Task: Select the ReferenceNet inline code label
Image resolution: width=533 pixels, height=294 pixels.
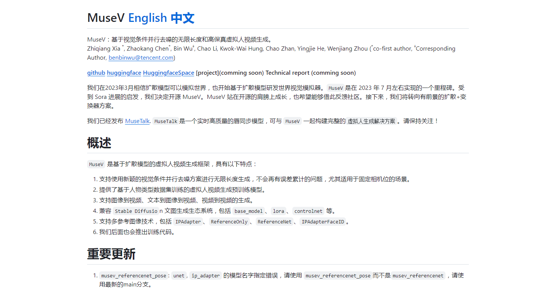Action: [x=274, y=222]
